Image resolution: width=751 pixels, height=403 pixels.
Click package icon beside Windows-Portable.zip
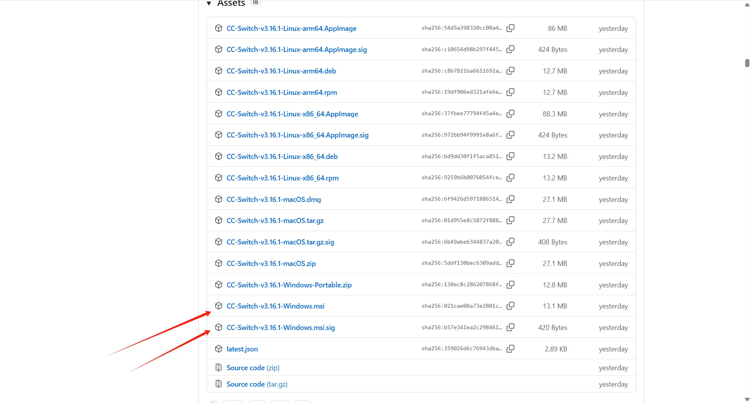click(x=219, y=285)
